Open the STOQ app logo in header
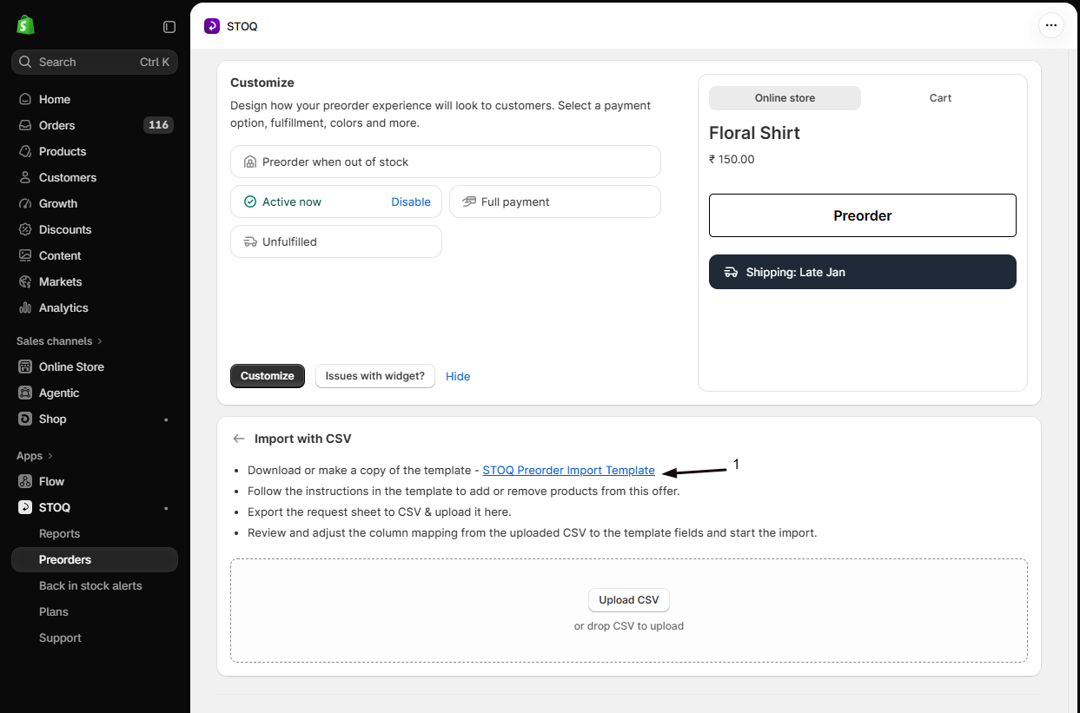Image resolution: width=1080 pixels, height=713 pixels. click(212, 26)
